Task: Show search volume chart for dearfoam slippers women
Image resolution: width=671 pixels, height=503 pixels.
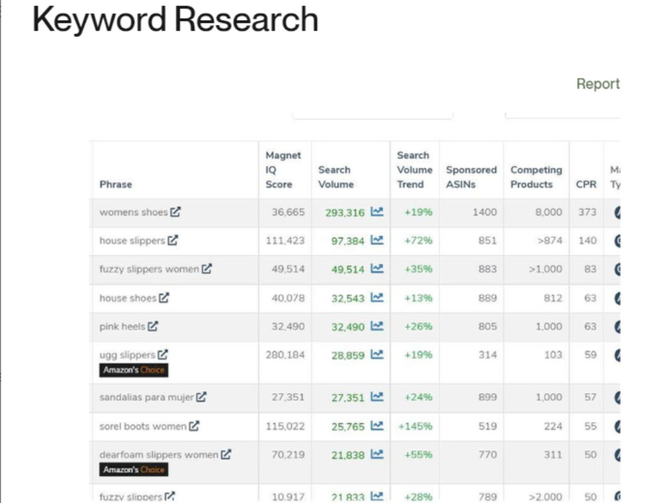Action: (x=377, y=454)
